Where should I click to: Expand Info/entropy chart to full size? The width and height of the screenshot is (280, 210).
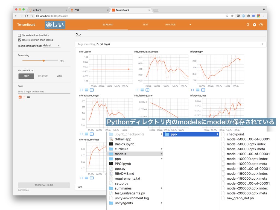pos(192,90)
